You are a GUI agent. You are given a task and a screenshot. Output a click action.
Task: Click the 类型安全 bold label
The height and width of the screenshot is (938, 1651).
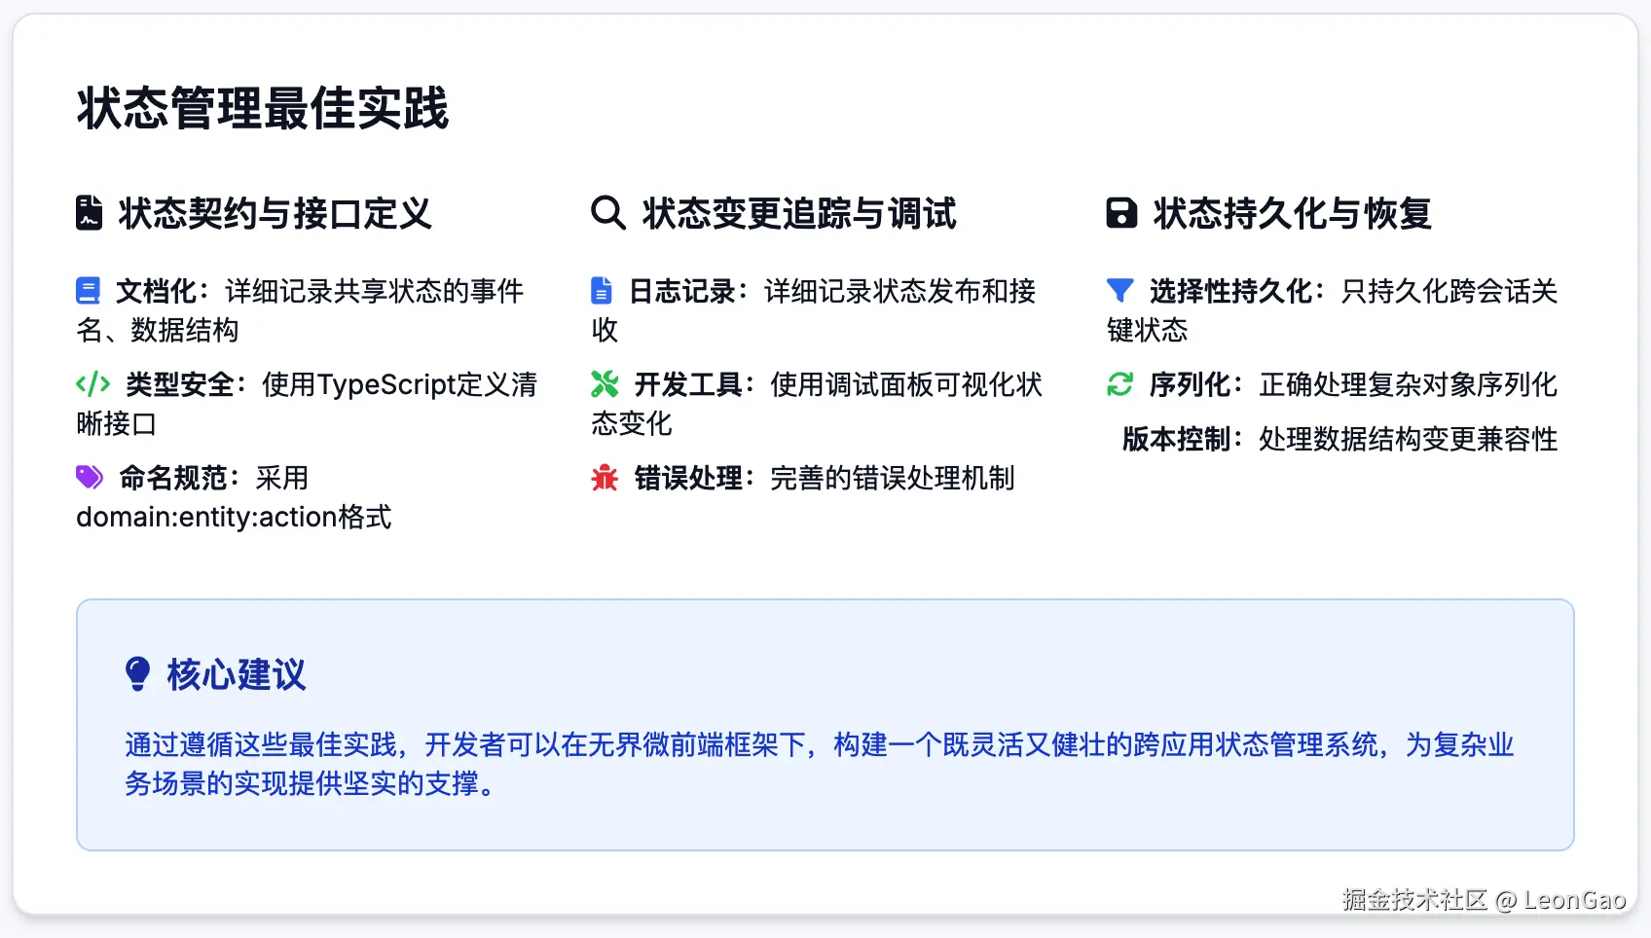coord(179,384)
